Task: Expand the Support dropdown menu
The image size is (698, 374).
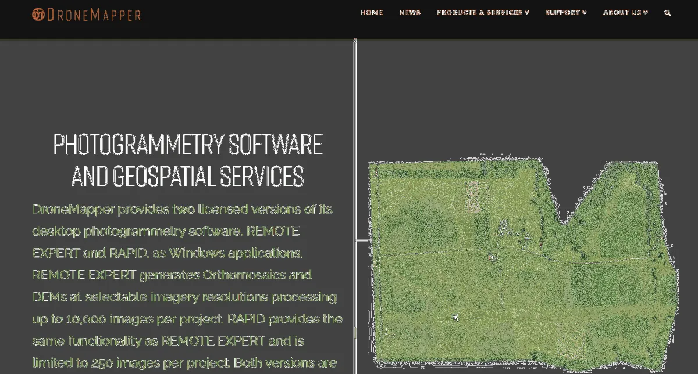Action: click(566, 12)
